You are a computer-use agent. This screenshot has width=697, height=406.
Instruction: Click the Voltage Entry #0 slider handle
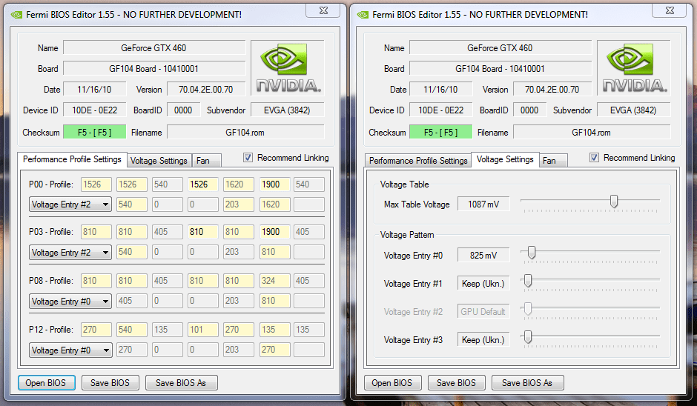(531, 253)
